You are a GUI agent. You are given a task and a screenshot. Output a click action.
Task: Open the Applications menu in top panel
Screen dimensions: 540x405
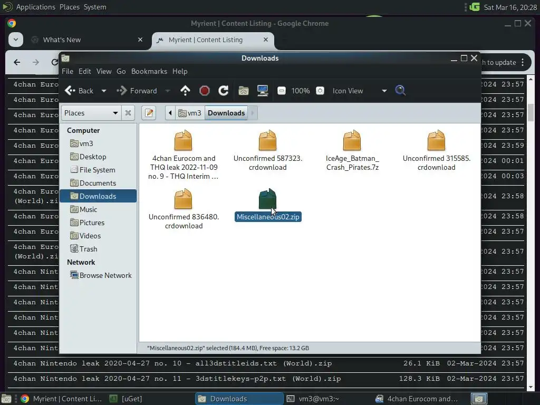[x=35, y=7]
